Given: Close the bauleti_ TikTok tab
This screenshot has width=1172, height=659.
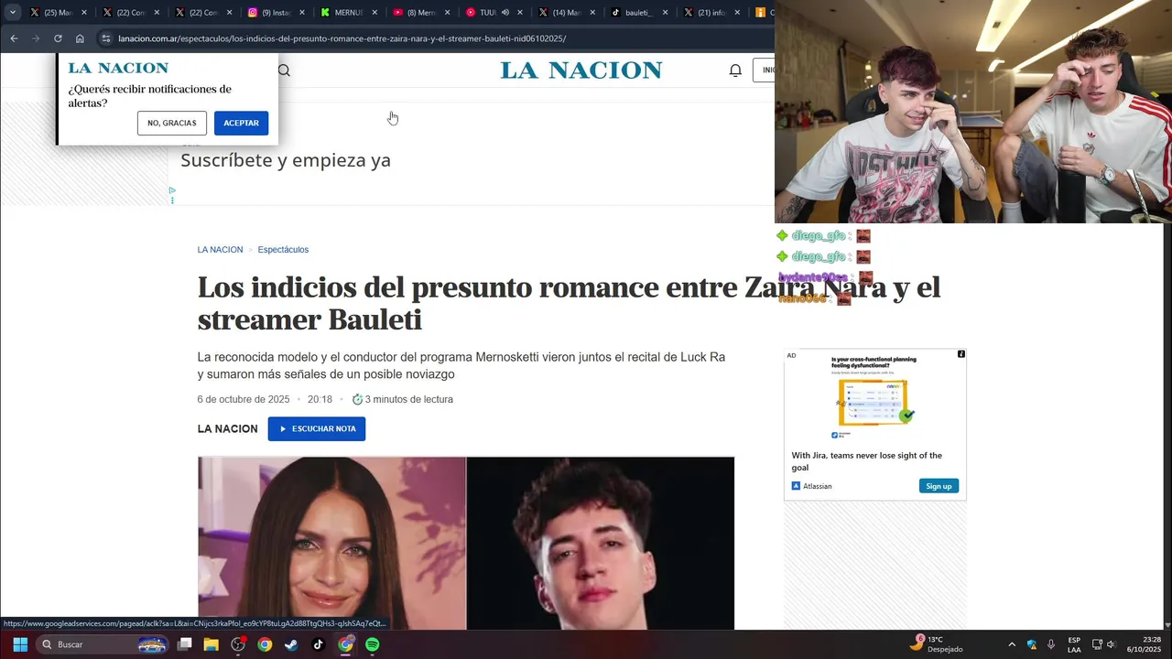Looking at the screenshot, I should 665,13.
